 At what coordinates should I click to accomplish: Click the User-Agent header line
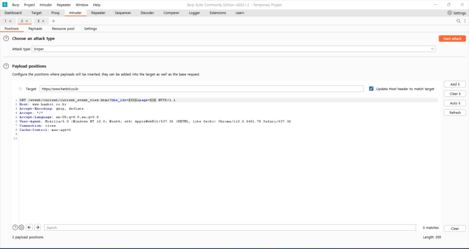[x=155, y=122]
